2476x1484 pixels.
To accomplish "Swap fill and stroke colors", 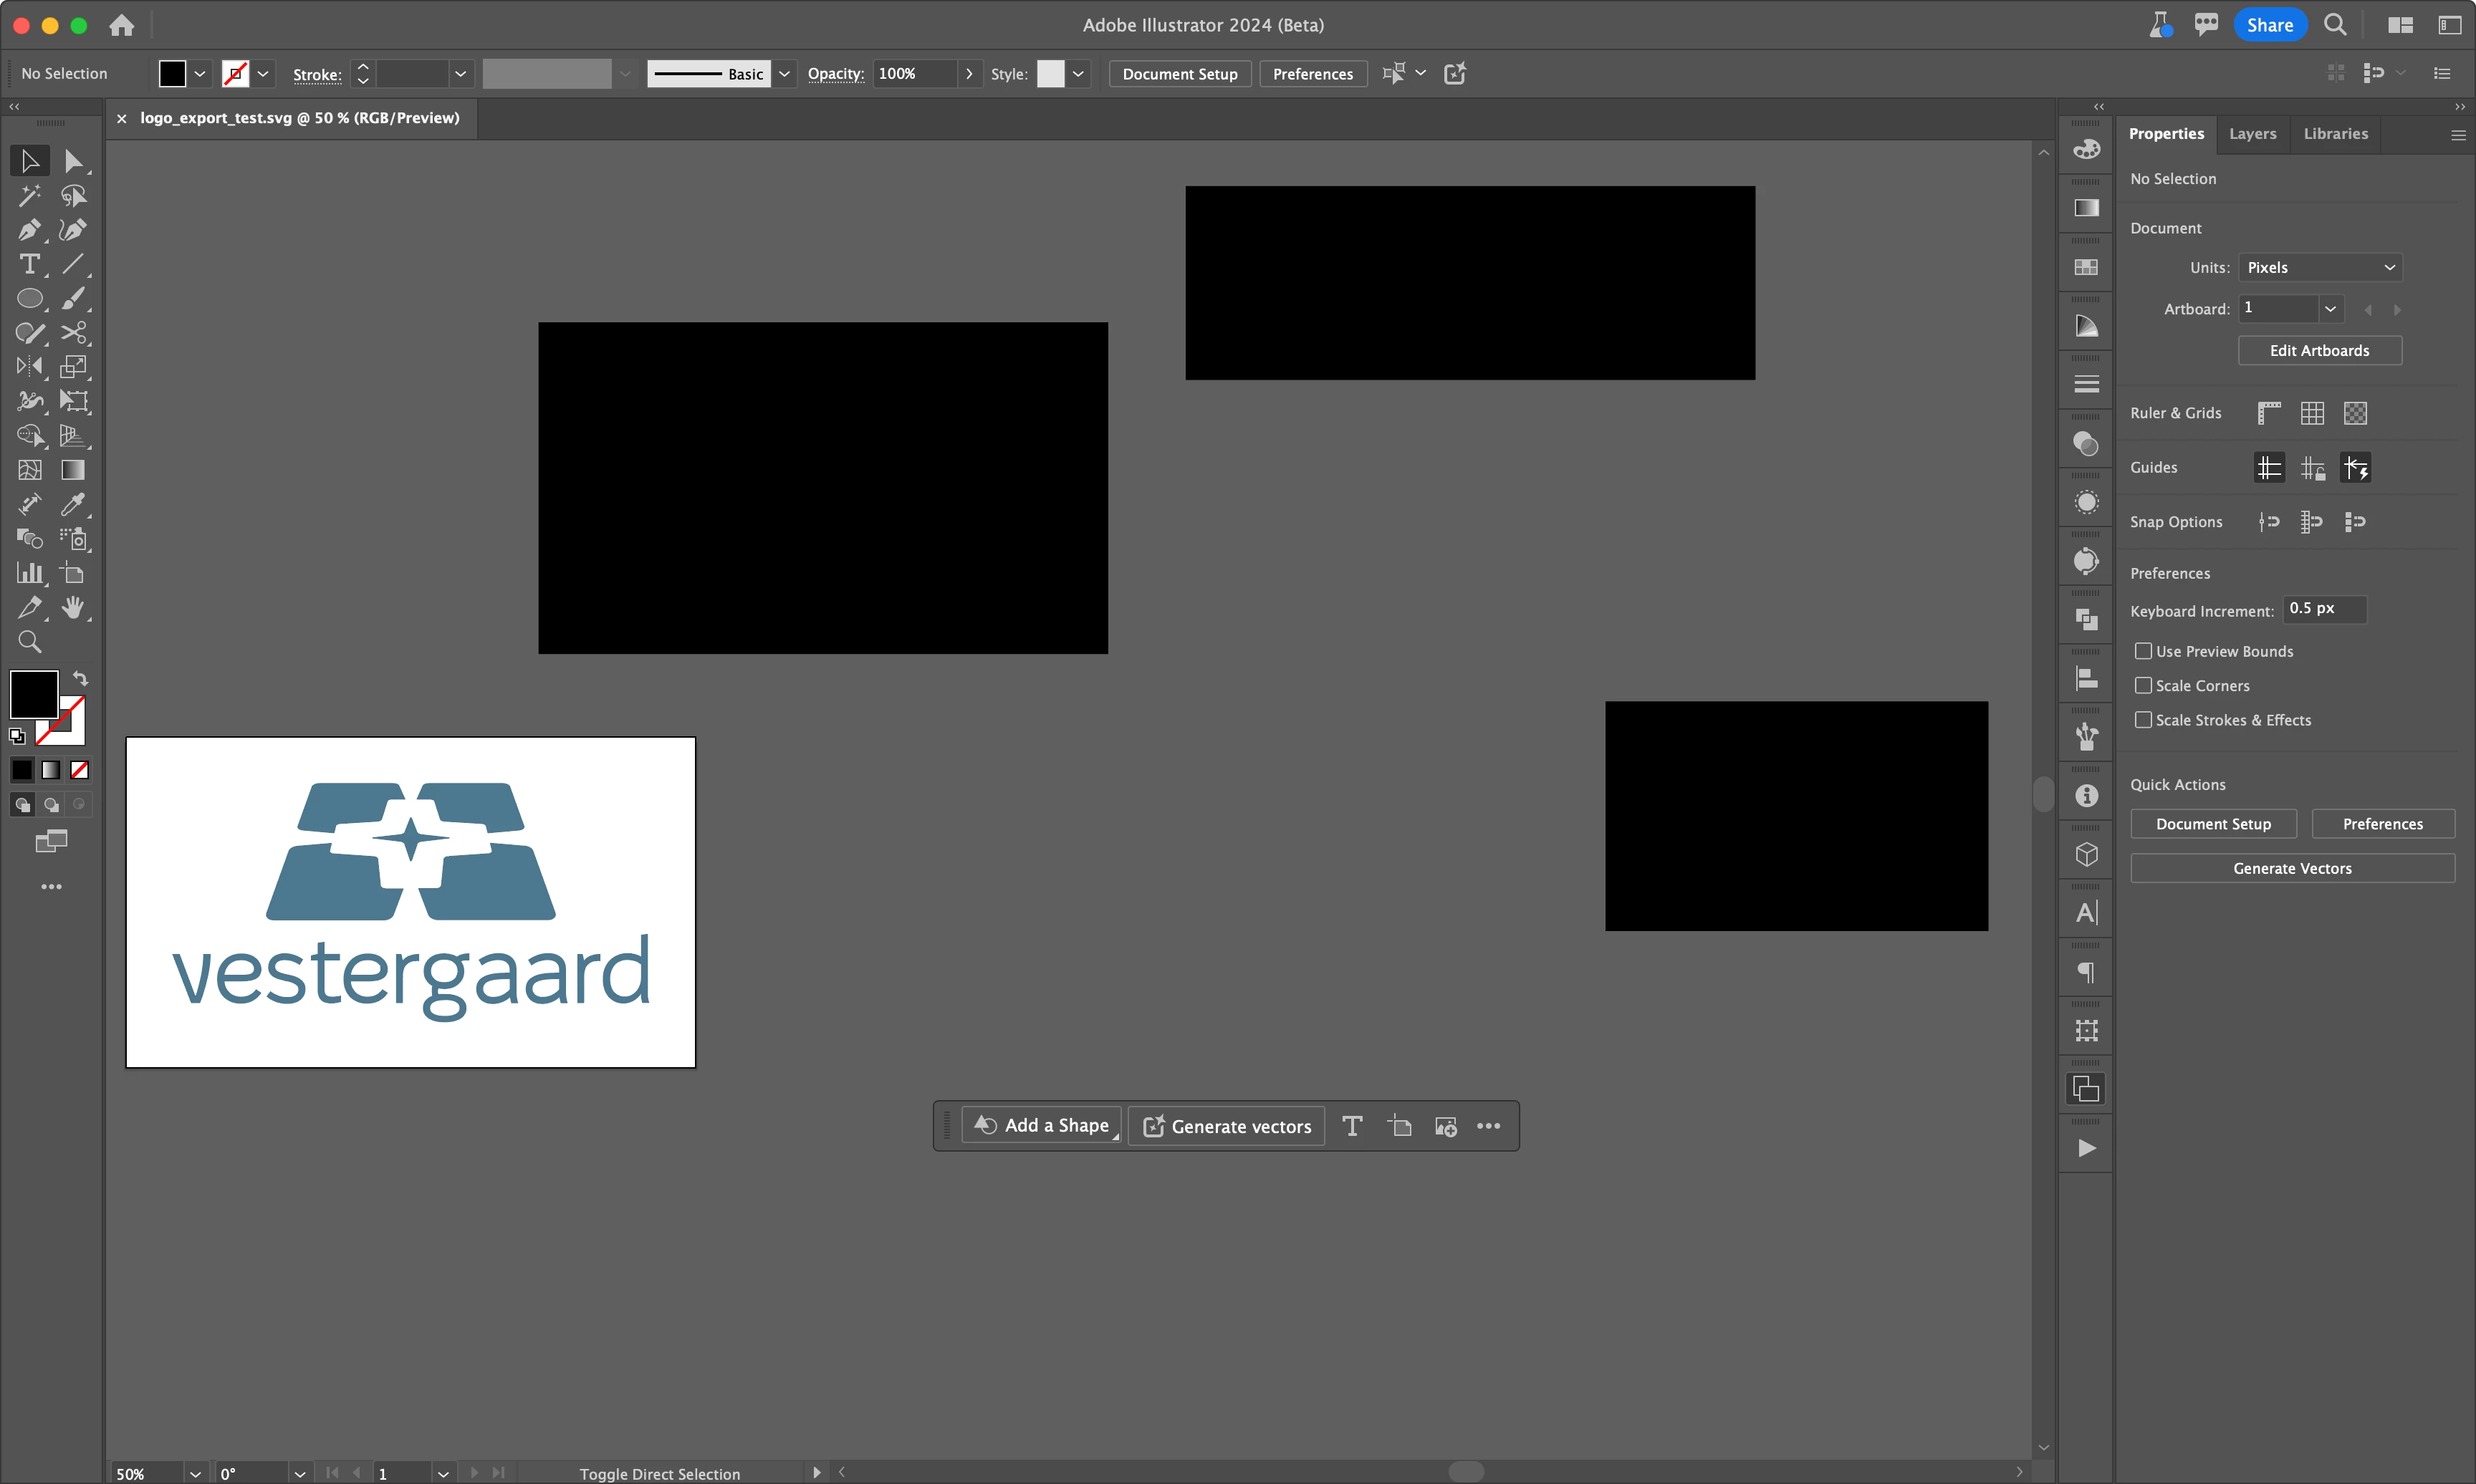I will tap(80, 679).
